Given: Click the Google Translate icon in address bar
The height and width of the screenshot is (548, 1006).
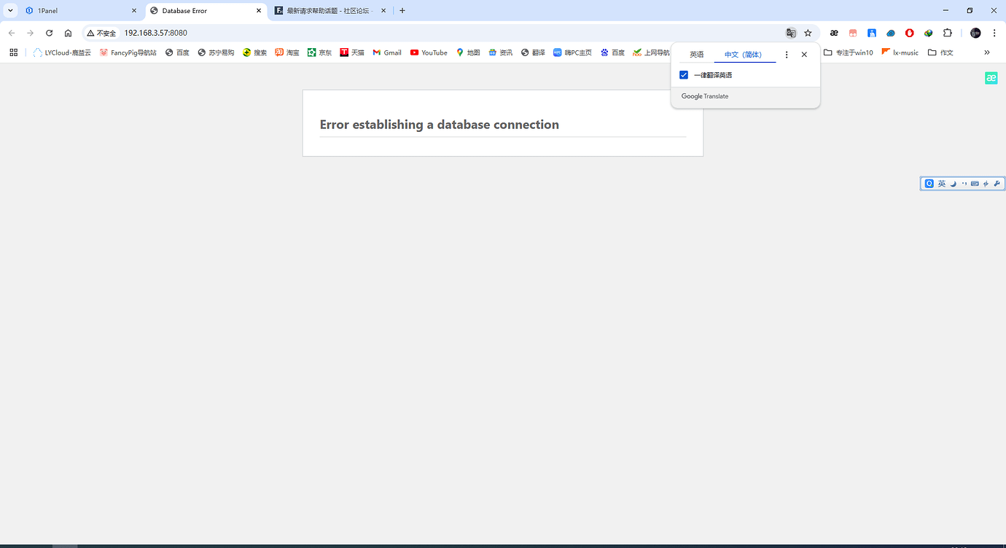Looking at the screenshot, I should point(790,33).
